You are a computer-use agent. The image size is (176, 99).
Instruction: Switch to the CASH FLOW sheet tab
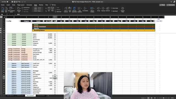point(20,96)
